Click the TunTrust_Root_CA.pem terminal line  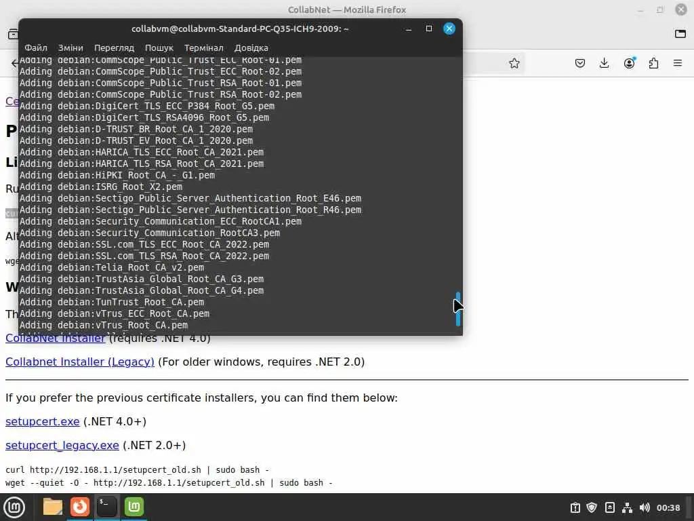click(112, 302)
